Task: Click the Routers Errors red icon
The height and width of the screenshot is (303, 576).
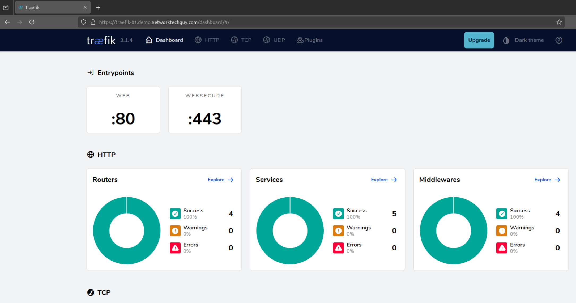Action: point(175,248)
